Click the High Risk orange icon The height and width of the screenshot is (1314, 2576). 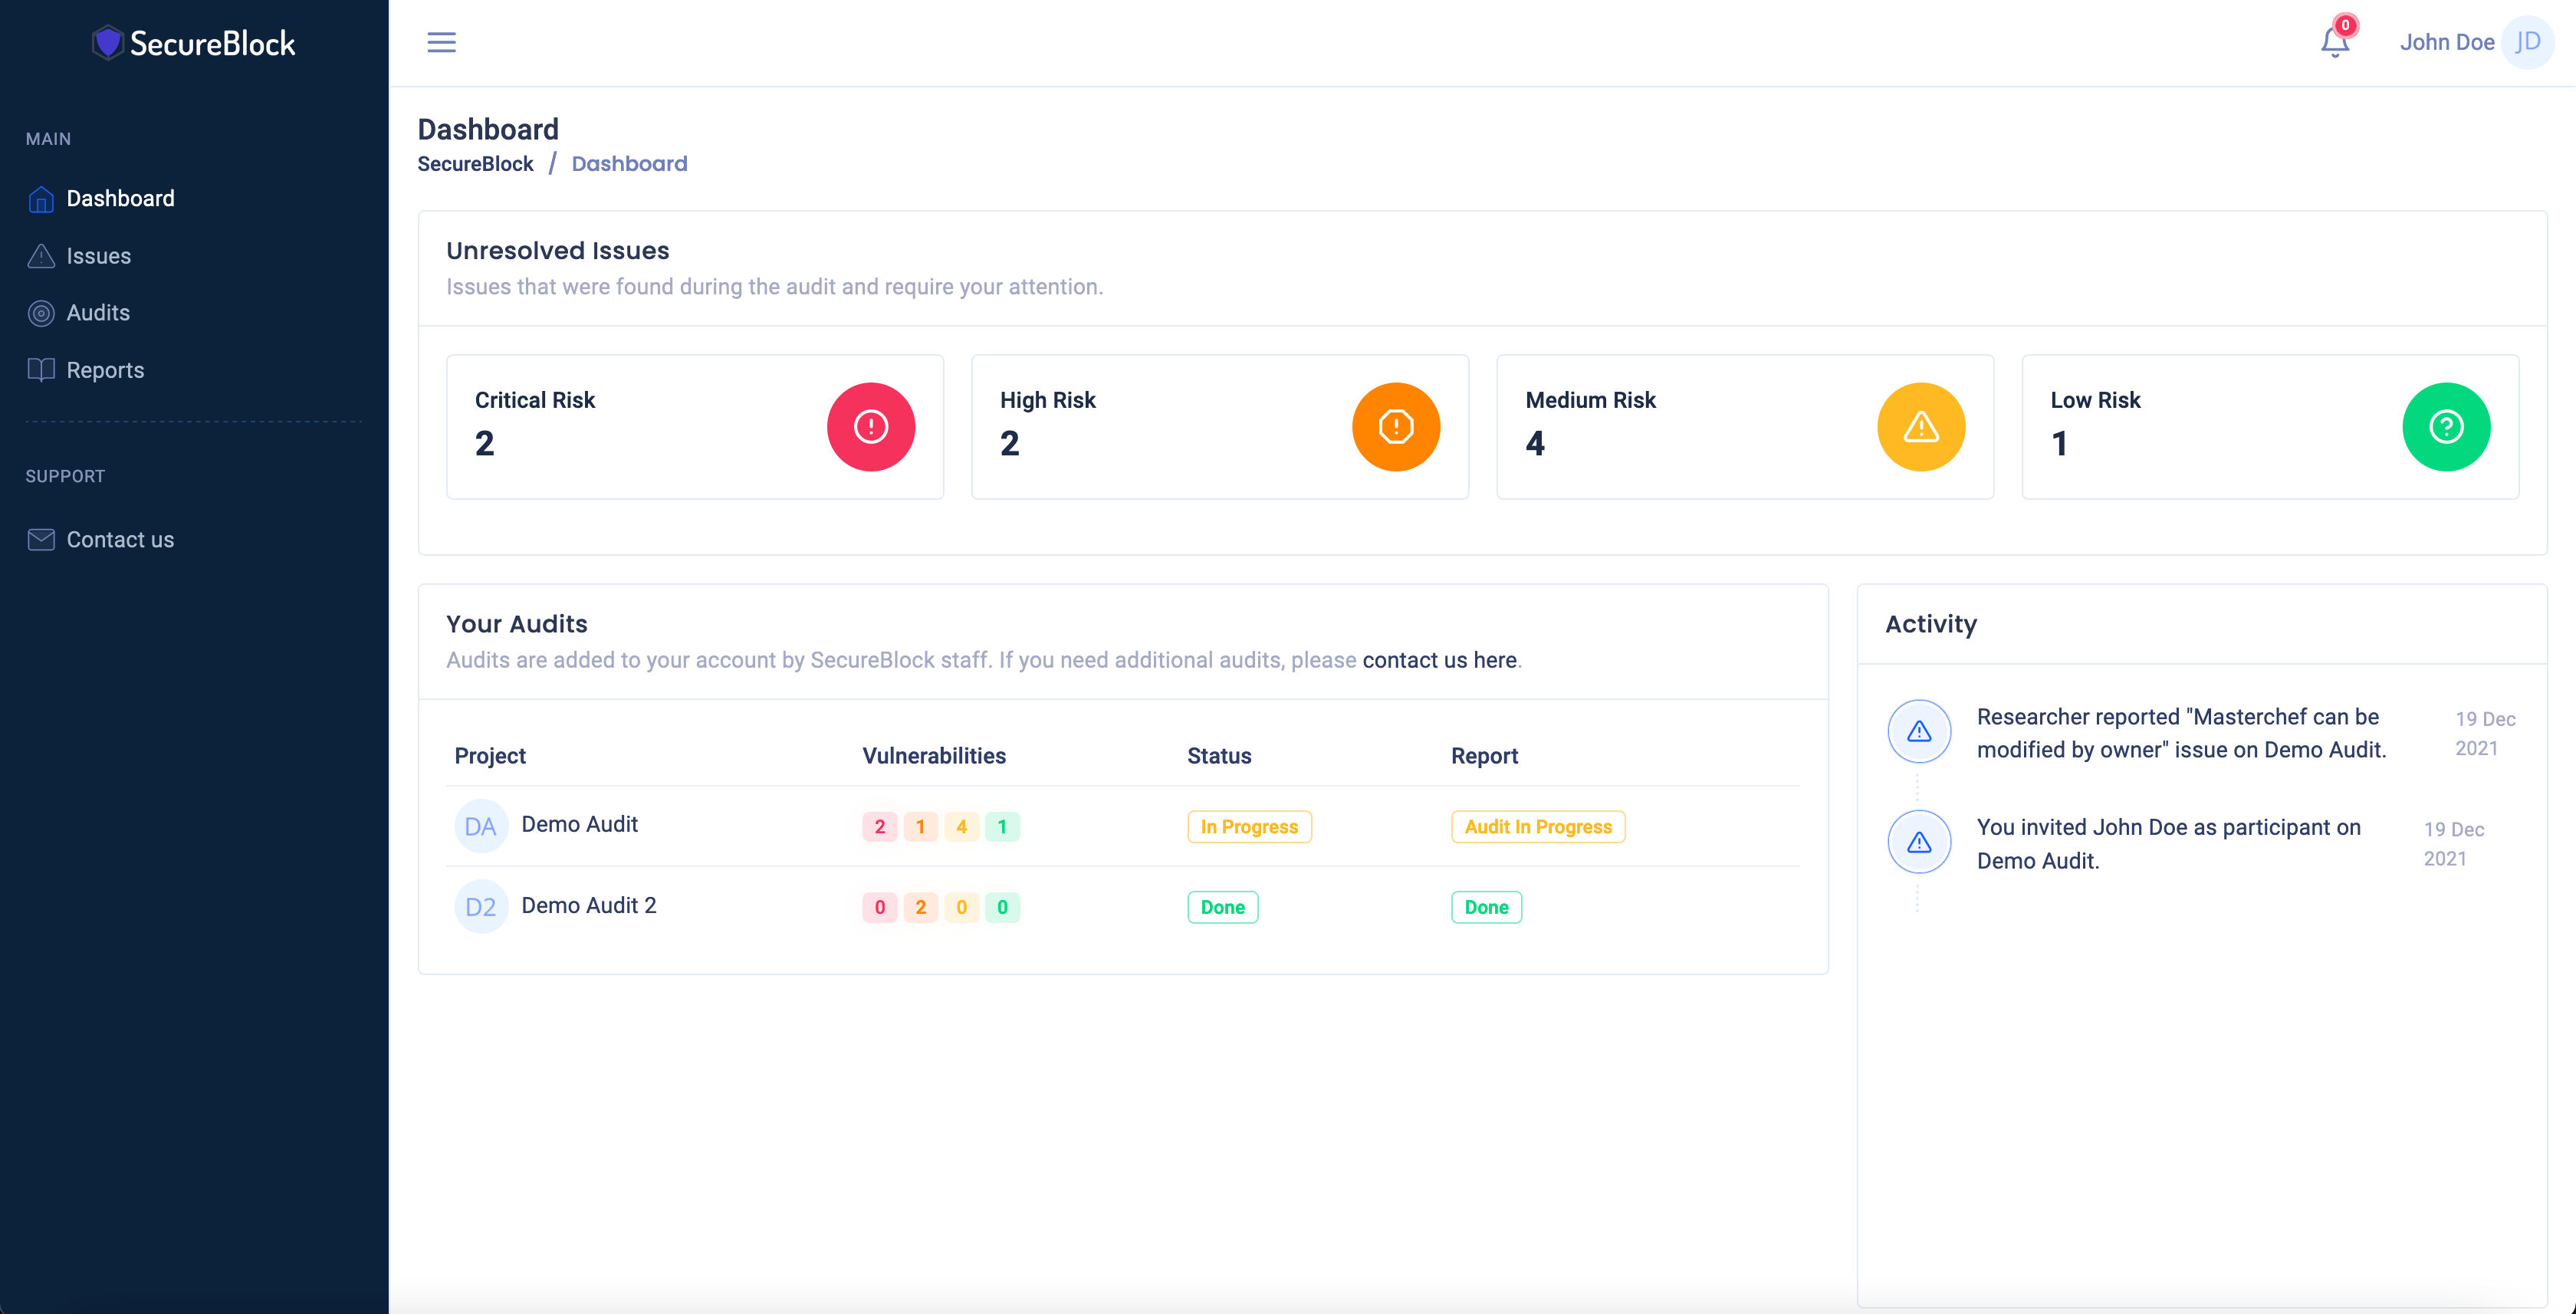pos(1395,427)
